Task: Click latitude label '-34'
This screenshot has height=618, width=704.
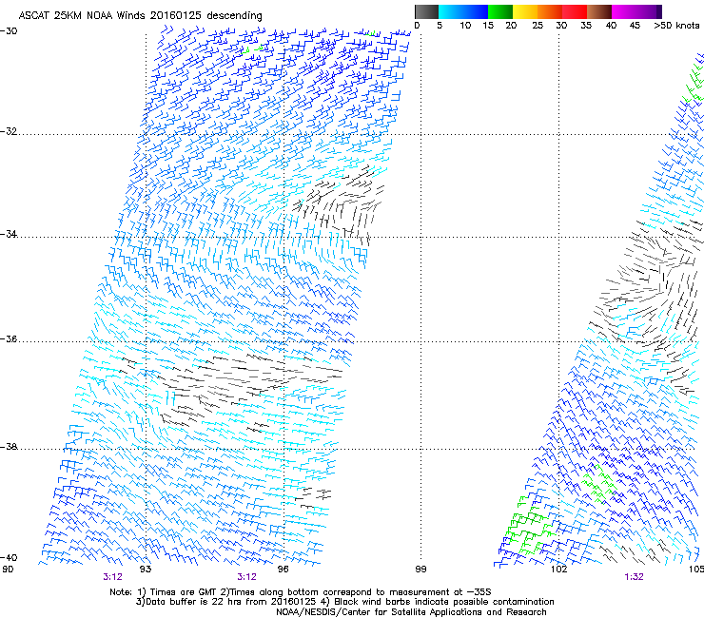Action: tap(9, 234)
